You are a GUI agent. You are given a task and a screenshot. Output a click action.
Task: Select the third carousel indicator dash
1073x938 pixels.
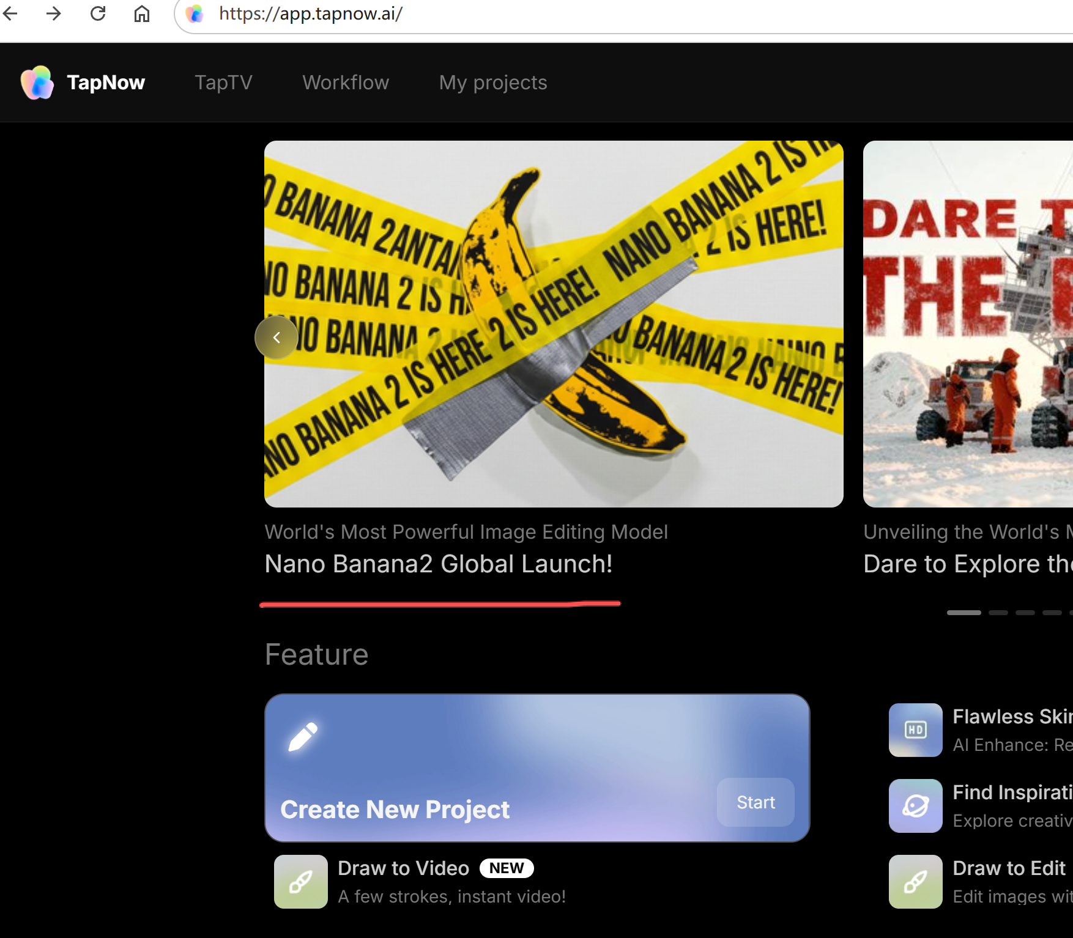1025,612
